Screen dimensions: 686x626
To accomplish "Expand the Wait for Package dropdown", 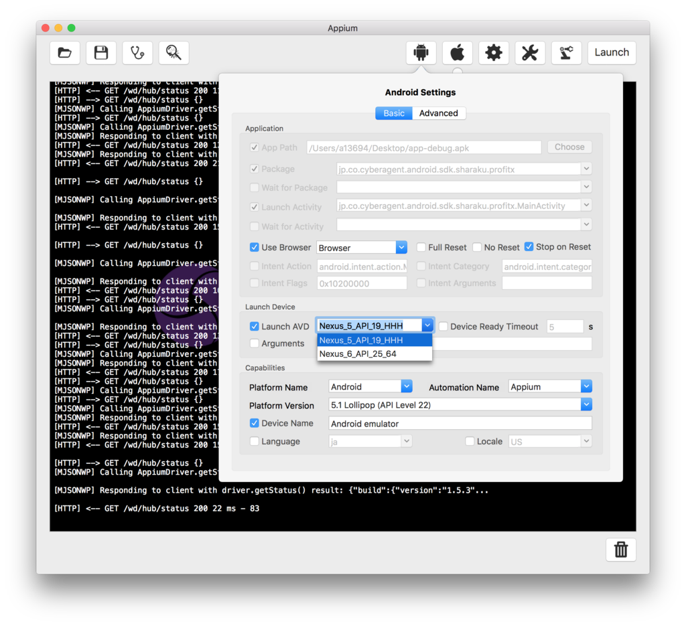I will (x=586, y=187).
